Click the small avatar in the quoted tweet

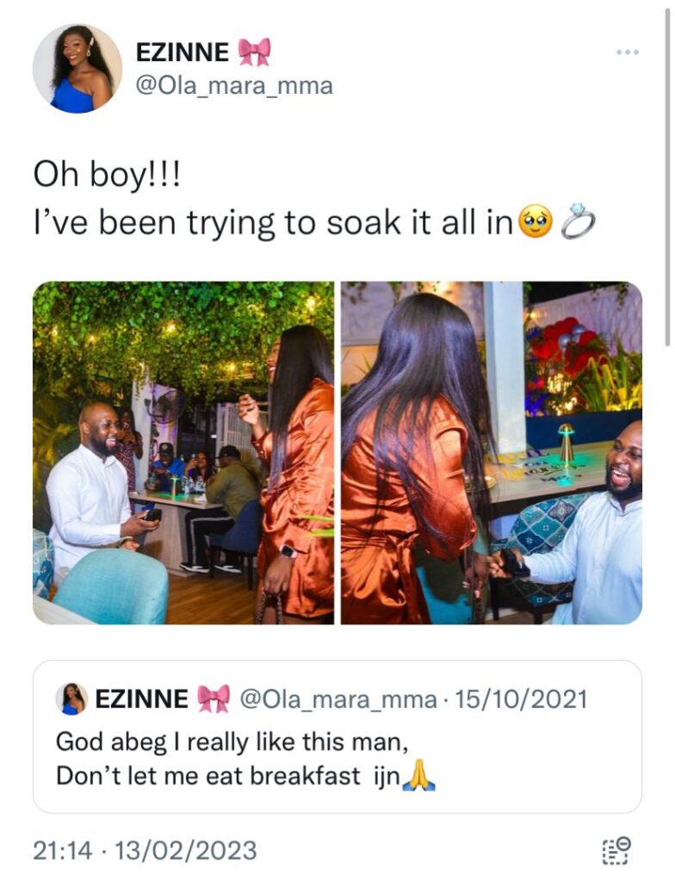pos(71,699)
